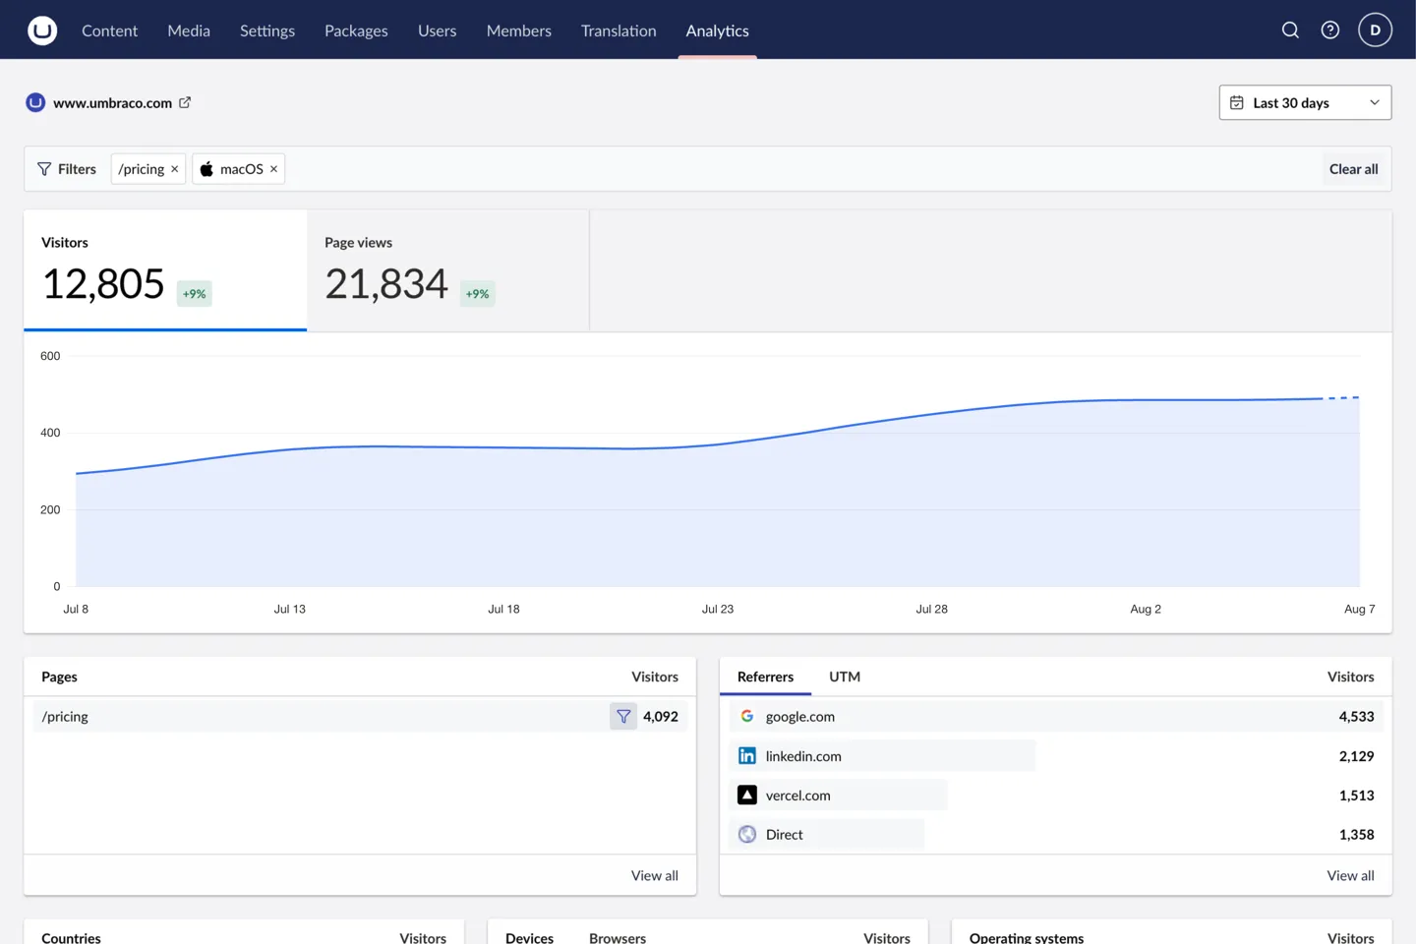Switch to the Devices tab

pyautogui.click(x=529, y=938)
